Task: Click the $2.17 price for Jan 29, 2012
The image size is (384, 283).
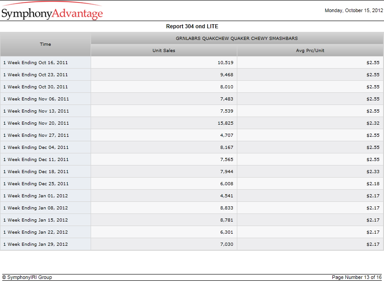Action: (373, 244)
